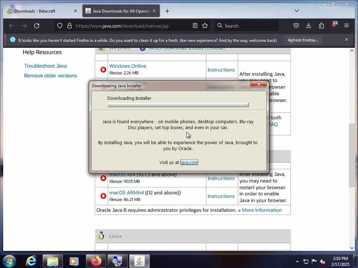Click the macOS ARM64 red download icon
358x268 pixels.
click(x=103, y=196)
